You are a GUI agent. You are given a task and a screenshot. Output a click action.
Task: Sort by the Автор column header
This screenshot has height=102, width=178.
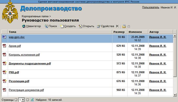point(161,32)
